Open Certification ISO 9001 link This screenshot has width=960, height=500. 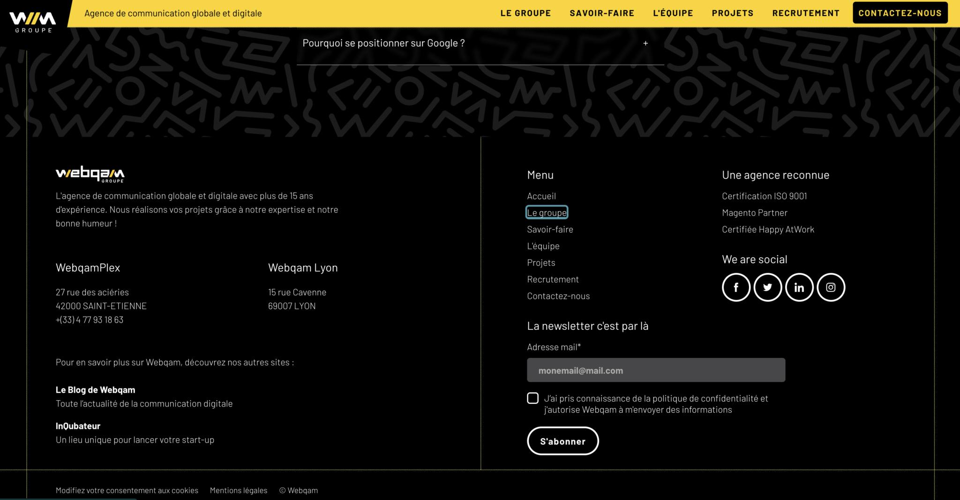(764, 196)
